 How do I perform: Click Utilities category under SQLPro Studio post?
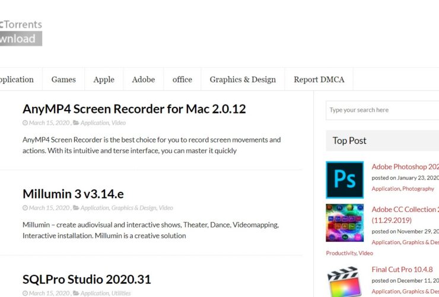point(121,293)
